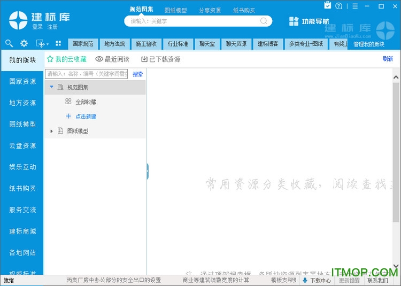The image size is (401, 286).
Task: Open the dropdown arrow beside the add-file icon
Action: [x=48, y=44]
